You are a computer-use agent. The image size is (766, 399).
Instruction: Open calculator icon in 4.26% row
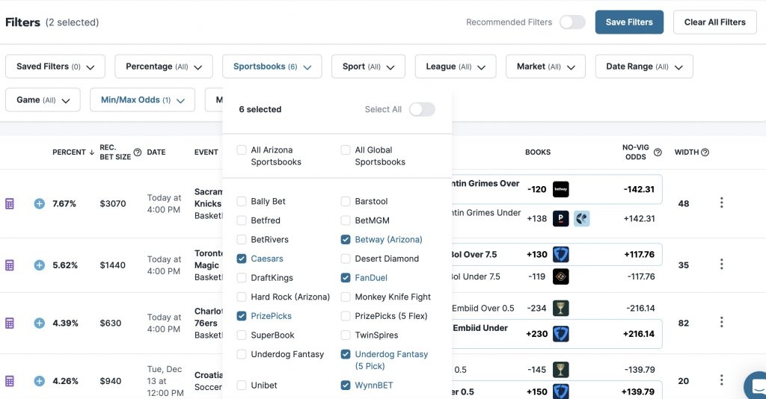(x=9, y=381)
